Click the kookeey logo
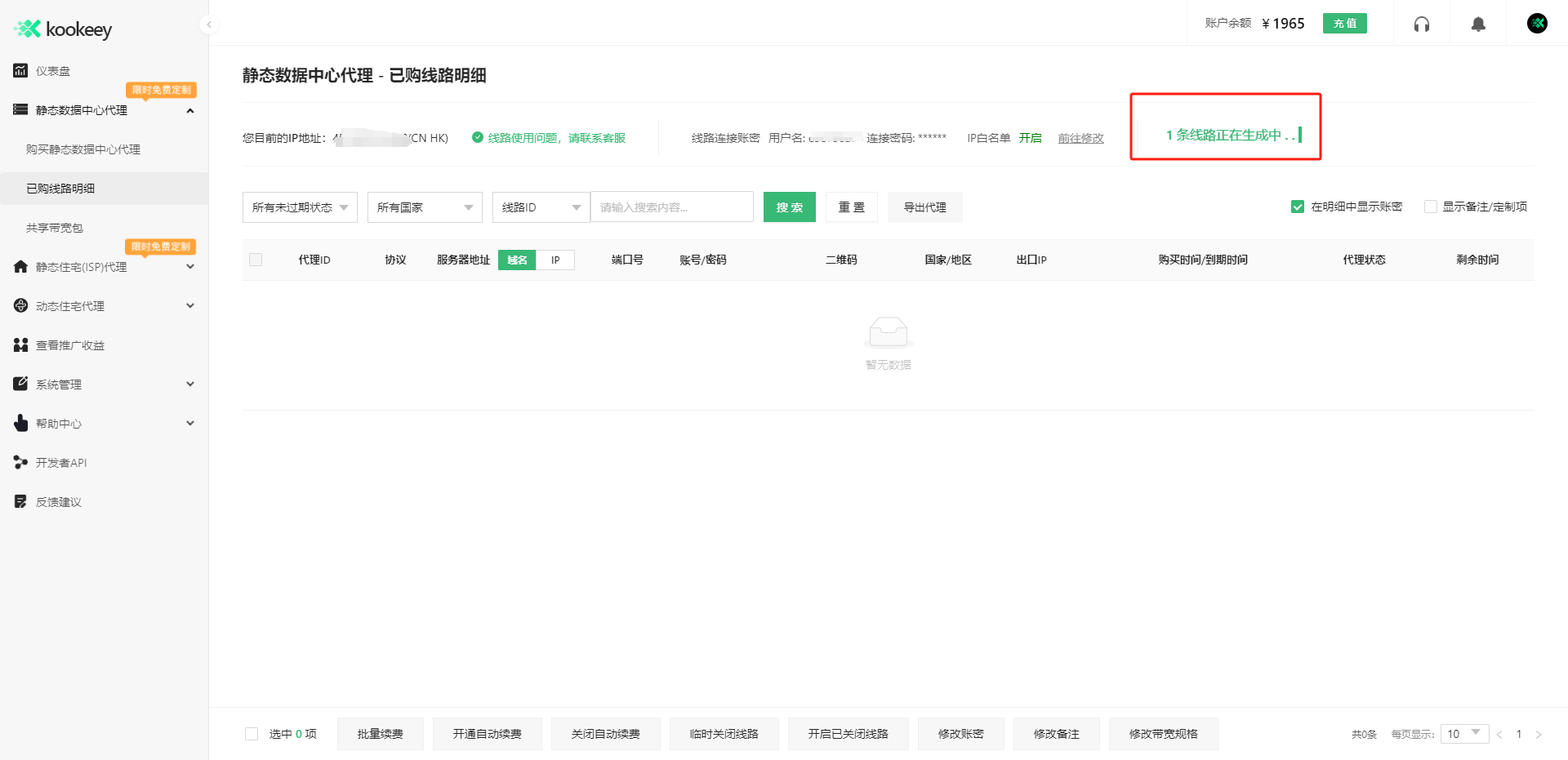This screenshot has width=1568, height=760. click(61, 29)
